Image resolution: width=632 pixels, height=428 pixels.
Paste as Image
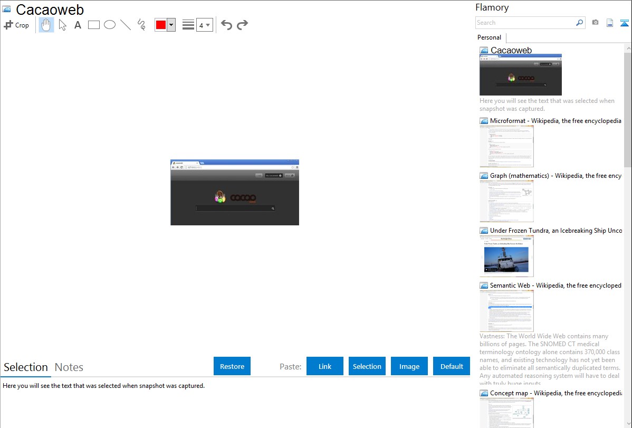409,366
